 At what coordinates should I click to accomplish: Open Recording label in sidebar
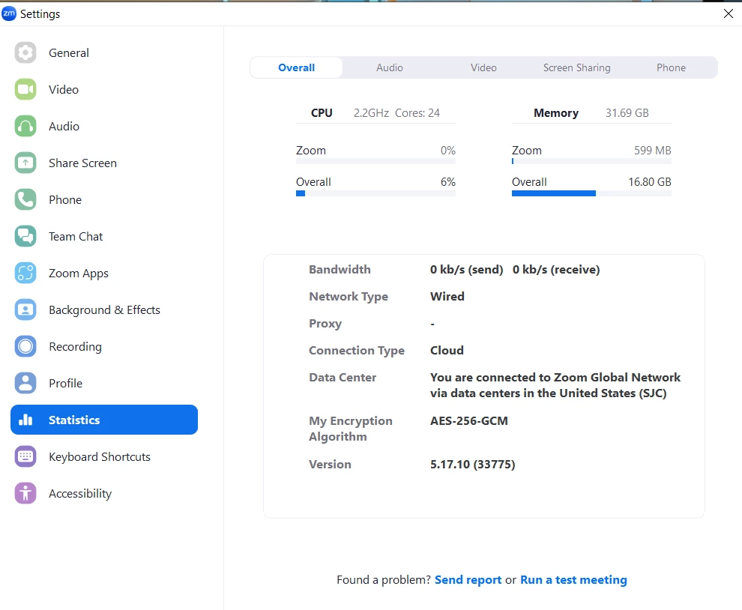pyautogui.click(x=75, y=347)
